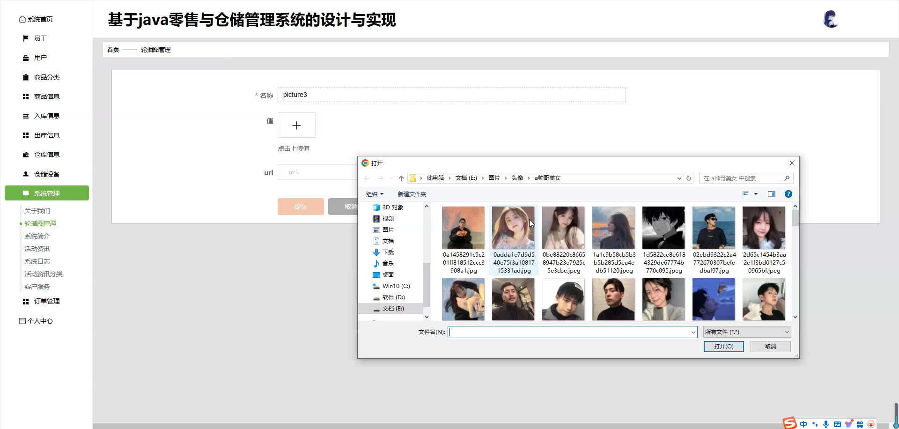Click the 取消 button in file dialog
This screenshot has height=429, width=899.
tap(770, 346)
